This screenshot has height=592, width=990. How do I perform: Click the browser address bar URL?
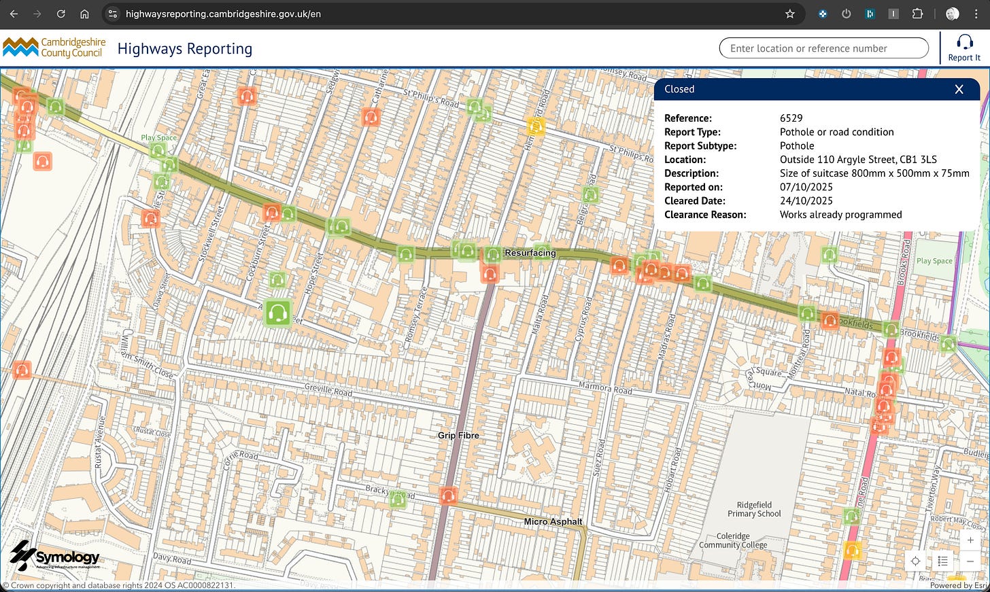pyautogui.click(x=223, y=14)
